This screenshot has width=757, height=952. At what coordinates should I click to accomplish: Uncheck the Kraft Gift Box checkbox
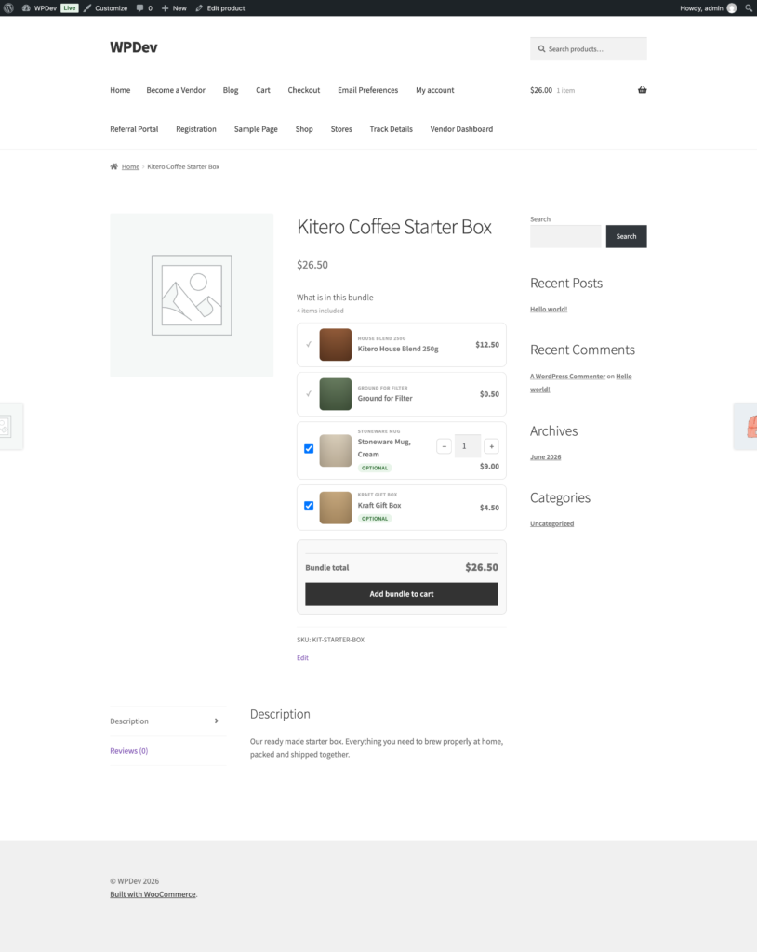tap(309, 506)
